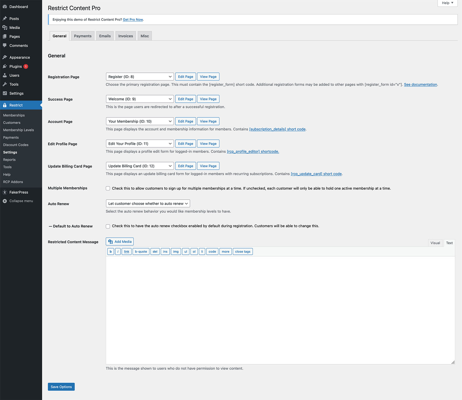
Task: Open the Success Page dropdown
Action: [x=140, y=99]
